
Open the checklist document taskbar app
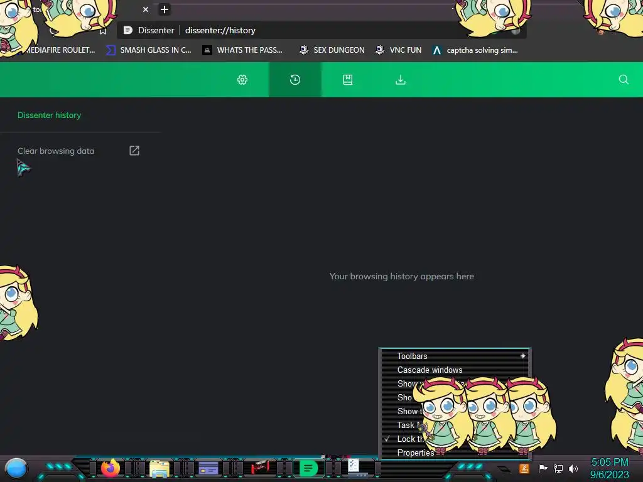(x=356, y=468)
